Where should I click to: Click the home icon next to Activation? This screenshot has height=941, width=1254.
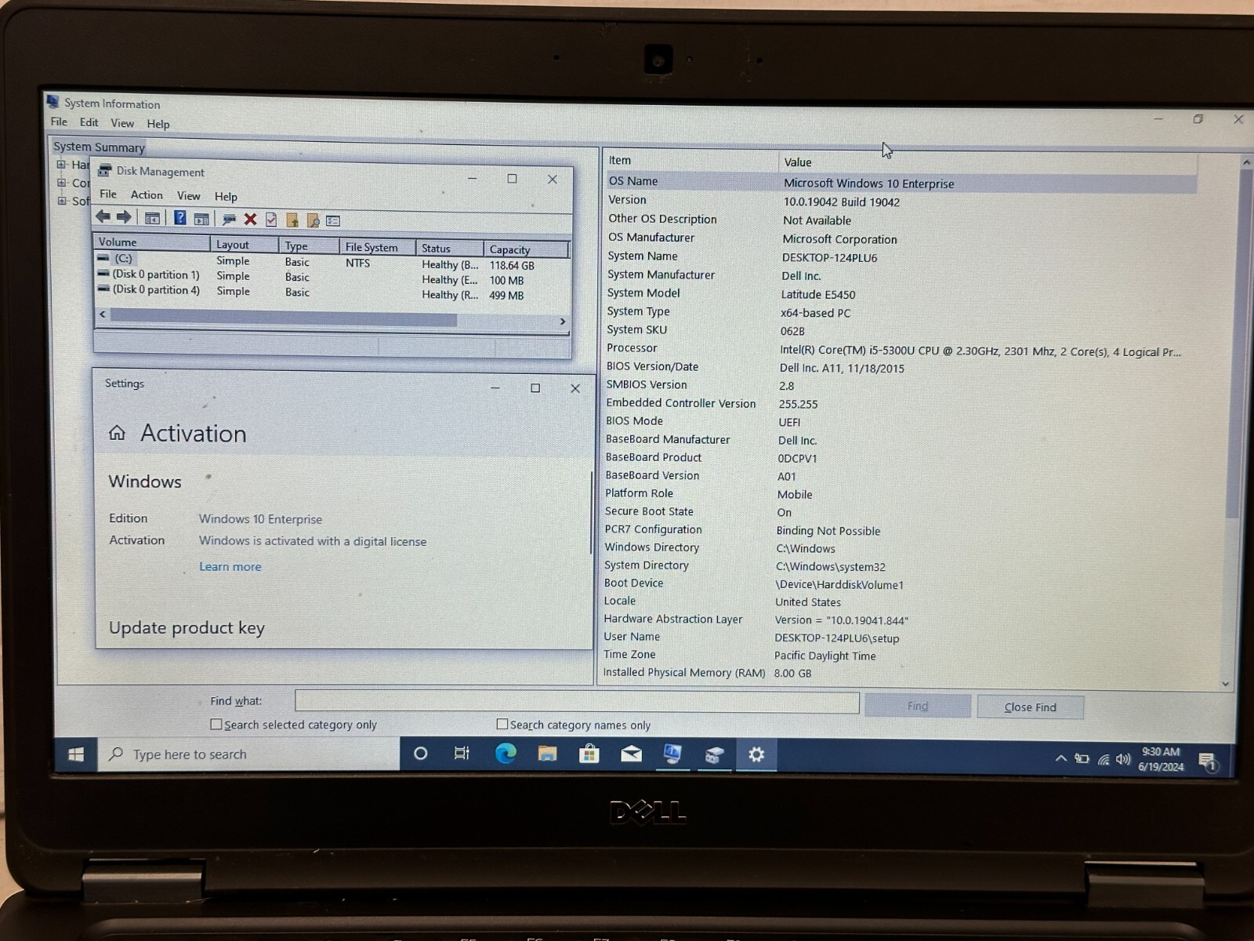click(x=117, y=433)
